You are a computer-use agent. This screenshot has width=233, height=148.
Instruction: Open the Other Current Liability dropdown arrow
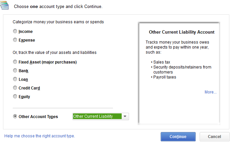point(125,116)
